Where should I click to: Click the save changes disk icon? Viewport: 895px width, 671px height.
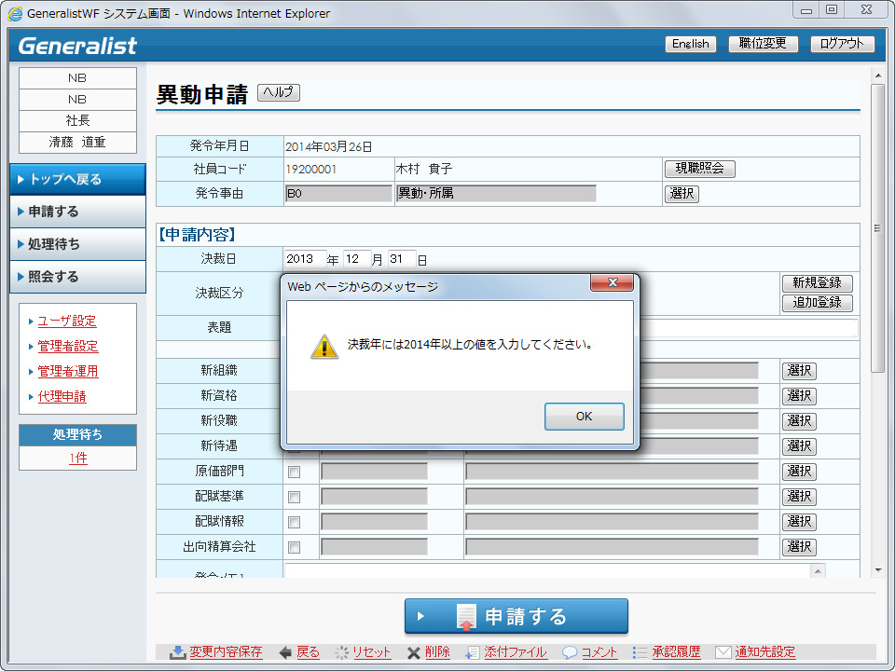tap(178, 652)
